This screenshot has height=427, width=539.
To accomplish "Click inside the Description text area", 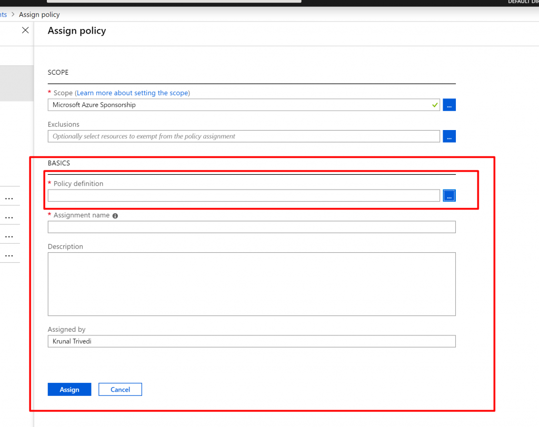I will pyautogui.click(x=251, y=284).
